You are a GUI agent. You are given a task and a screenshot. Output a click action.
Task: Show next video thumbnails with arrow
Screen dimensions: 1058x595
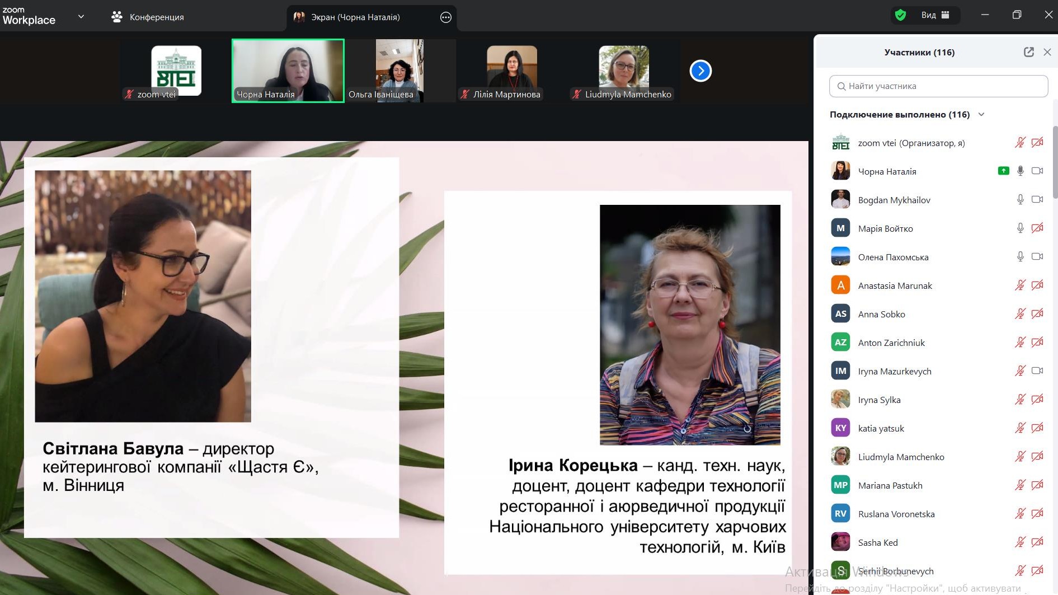(700, 71)
